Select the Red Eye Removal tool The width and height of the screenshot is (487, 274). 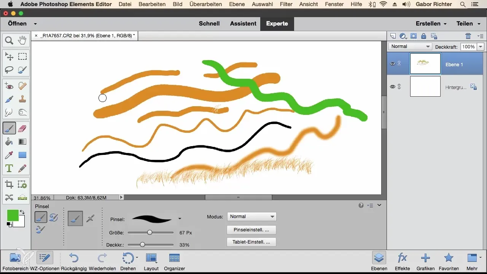[9, 86]
